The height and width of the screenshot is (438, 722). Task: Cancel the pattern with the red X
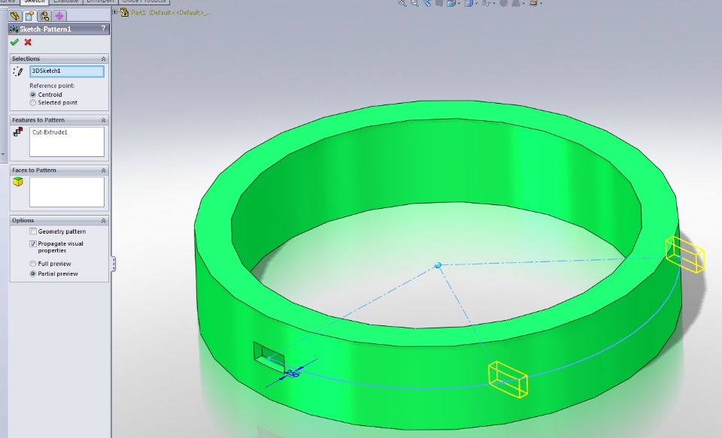click(28, 42)
